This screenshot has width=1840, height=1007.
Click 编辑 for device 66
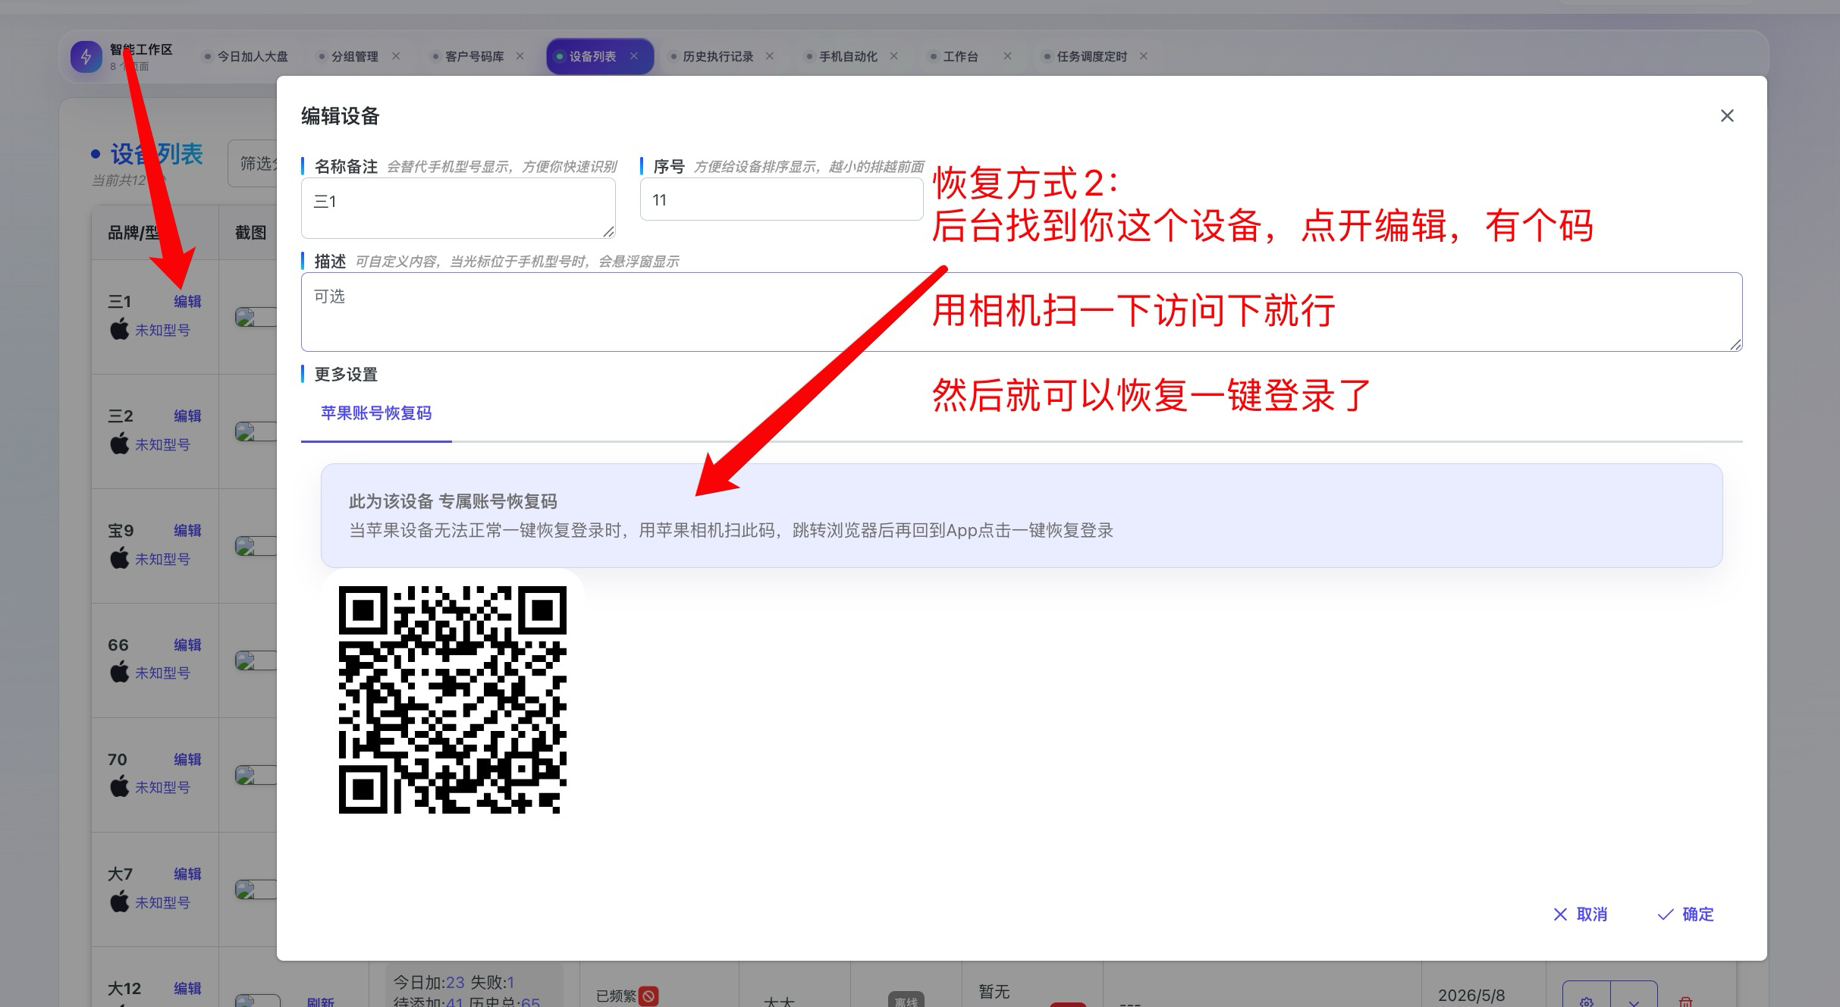coord(187,645)
